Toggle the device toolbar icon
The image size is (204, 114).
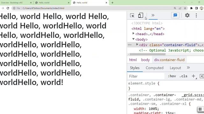pyautogui.click(x=141, y=15)
